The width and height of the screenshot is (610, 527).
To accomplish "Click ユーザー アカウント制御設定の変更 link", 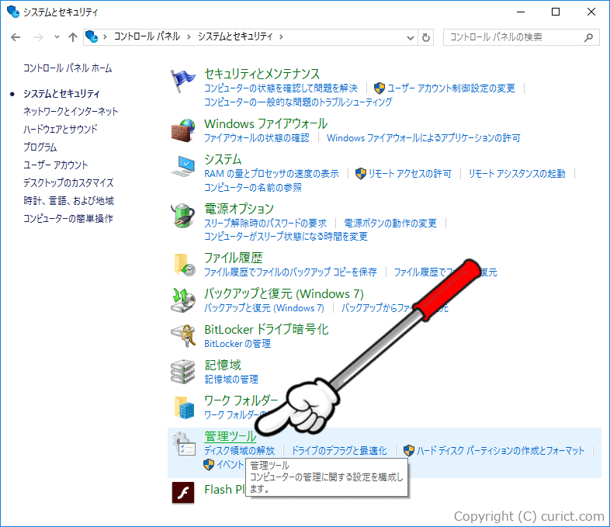I will (x=451, y=88).
